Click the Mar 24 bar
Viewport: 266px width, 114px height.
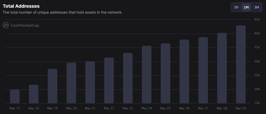point(147,74)
